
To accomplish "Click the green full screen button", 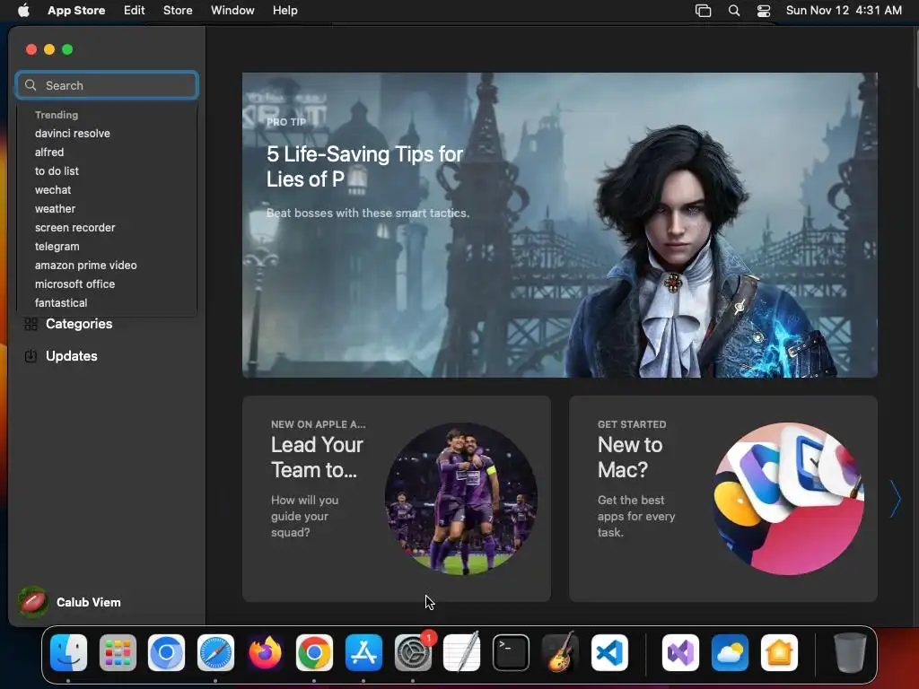I will tap(67, 50).
